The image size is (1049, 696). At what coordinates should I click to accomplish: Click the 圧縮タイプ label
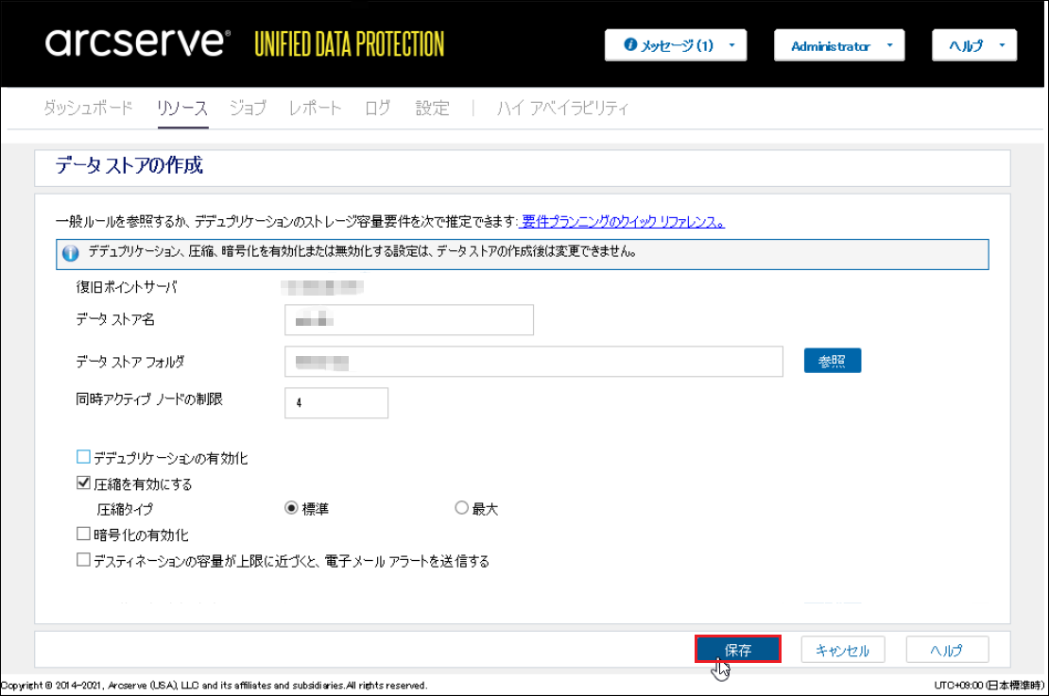tap(125, 509)
